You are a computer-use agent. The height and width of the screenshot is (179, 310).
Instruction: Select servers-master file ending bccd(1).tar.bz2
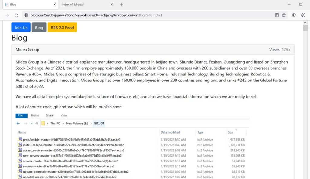coord(70,161)
